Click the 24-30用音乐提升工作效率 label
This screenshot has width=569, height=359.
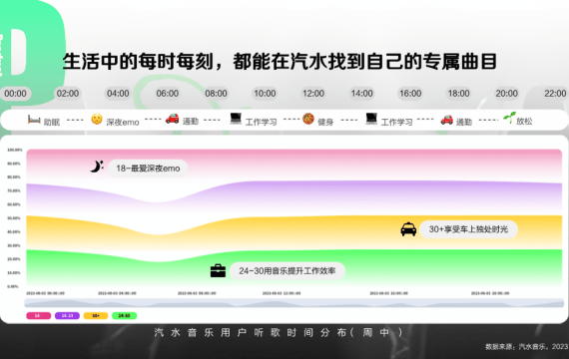(x=287, y=271)
